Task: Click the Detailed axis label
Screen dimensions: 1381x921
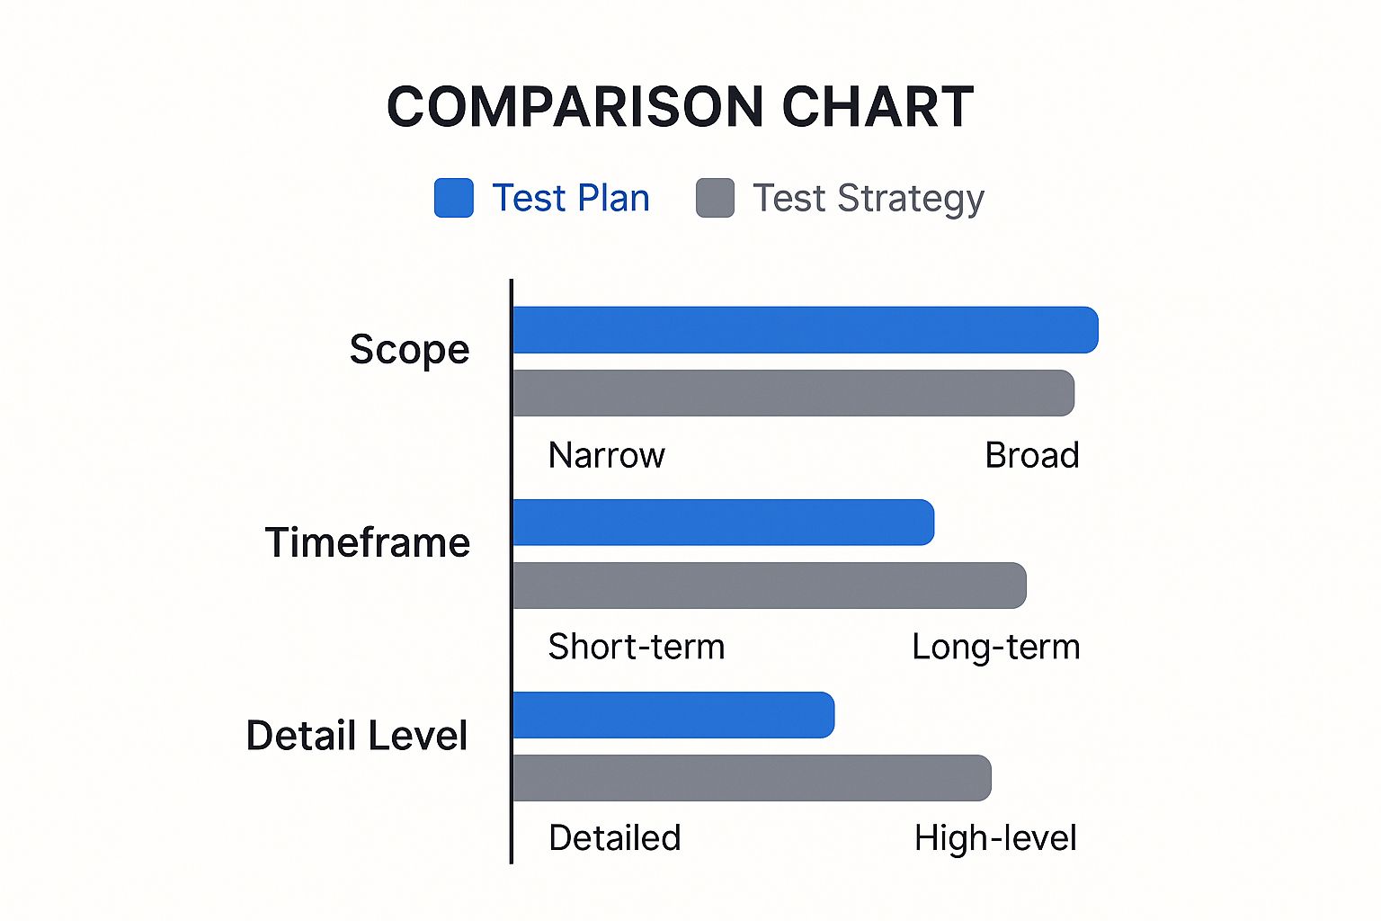Action: click(x=615, y=838)
